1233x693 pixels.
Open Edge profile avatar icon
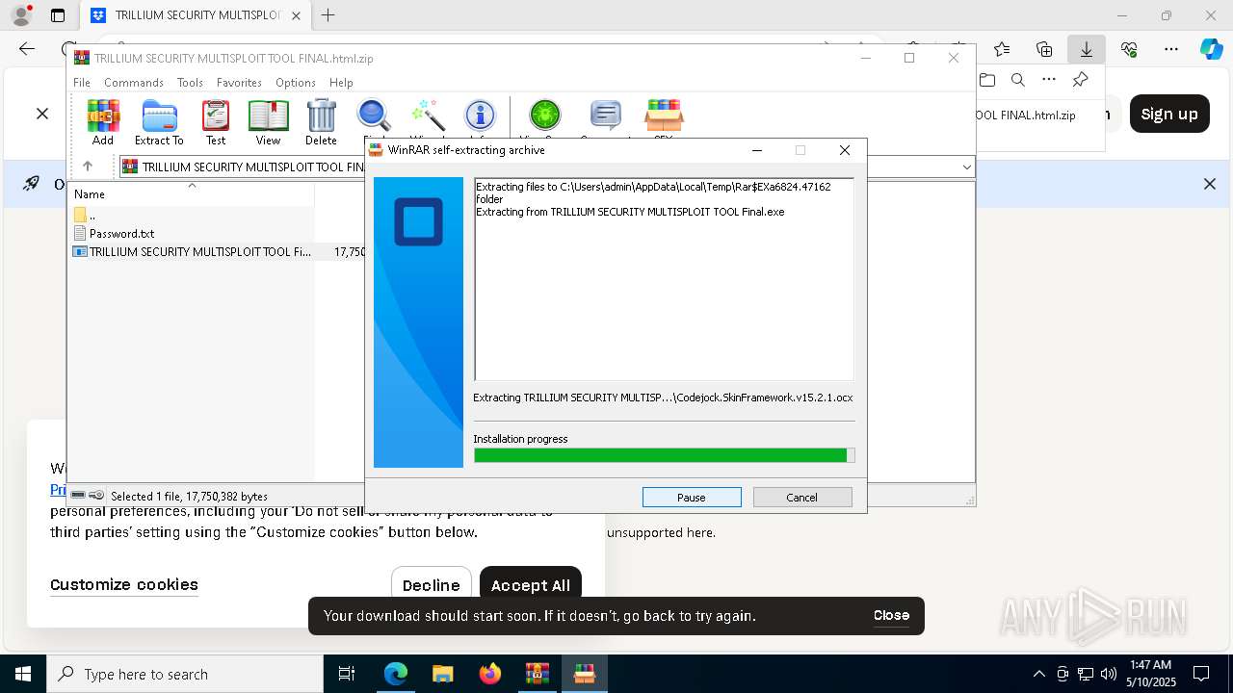pos(21,15)
